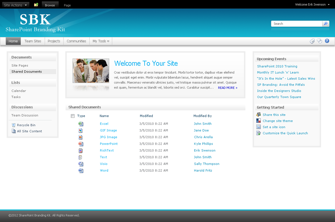Click the Visio file type icon
The height and width of the screenshot is (222, 335).
click(81, 164)
